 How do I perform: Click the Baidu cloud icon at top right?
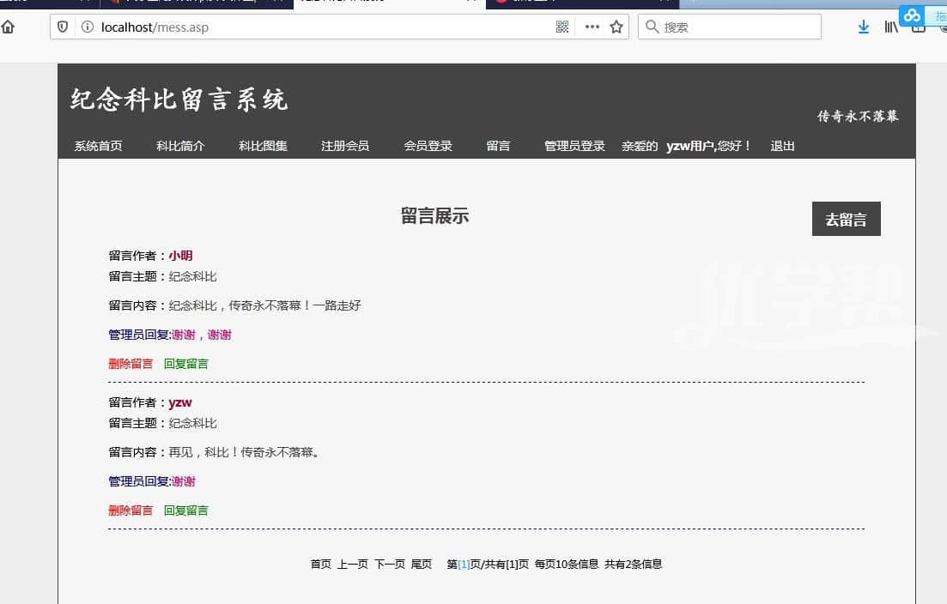(x=912, y=15)
